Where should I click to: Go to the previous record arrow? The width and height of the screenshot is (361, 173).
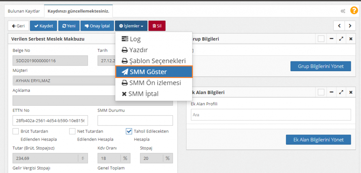(x=339, y=26)
